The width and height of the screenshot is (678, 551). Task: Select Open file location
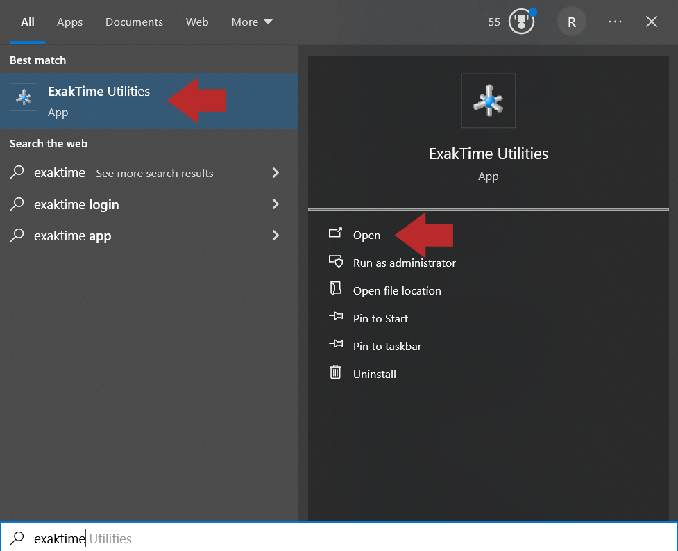pyautogui.click(x=397, y=290)
